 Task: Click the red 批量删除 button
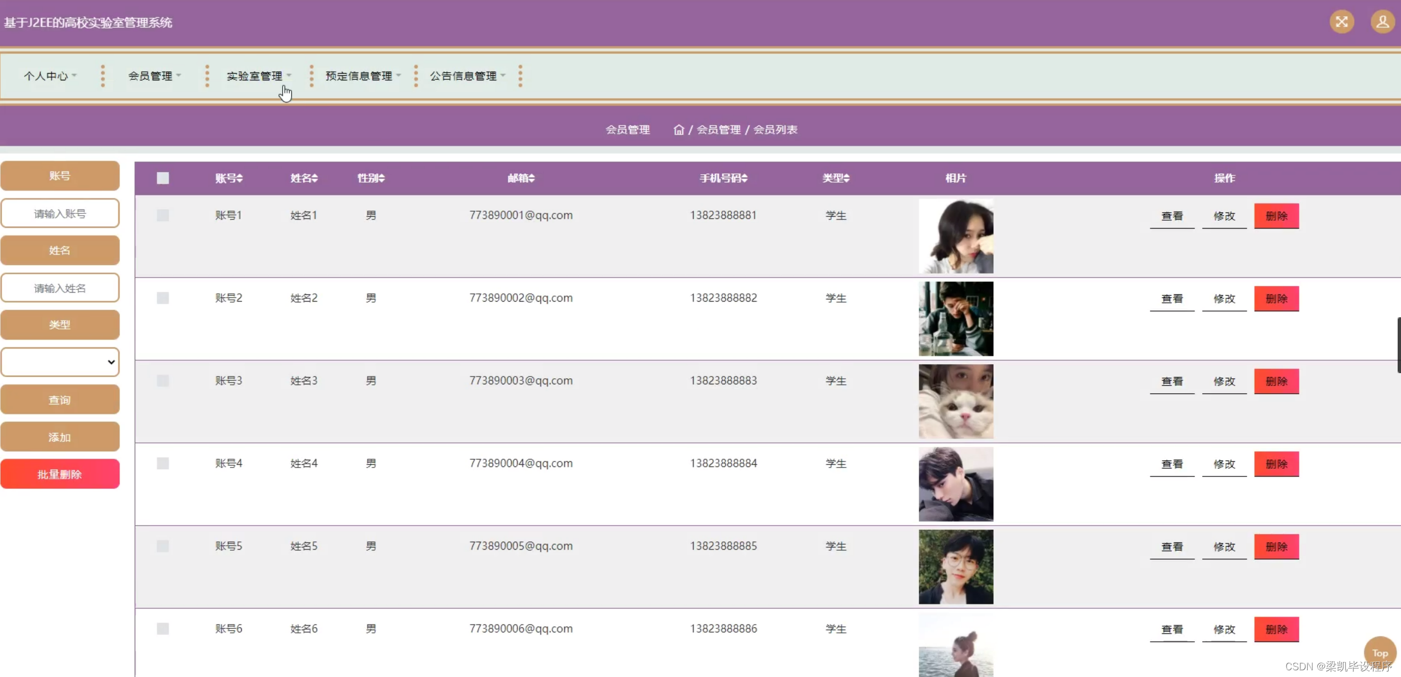(x=60, y=474)
